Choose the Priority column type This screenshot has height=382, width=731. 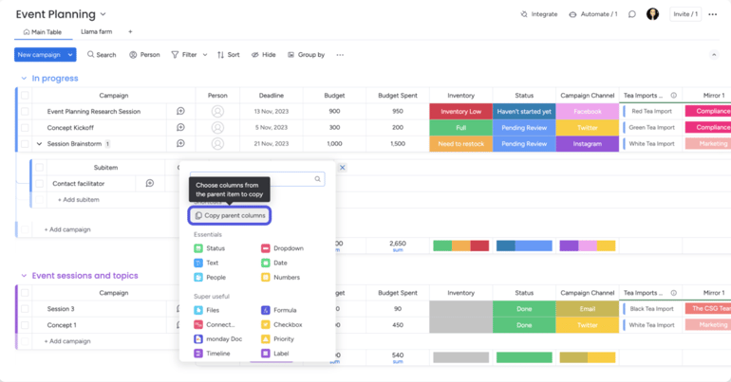coord(277,339)
